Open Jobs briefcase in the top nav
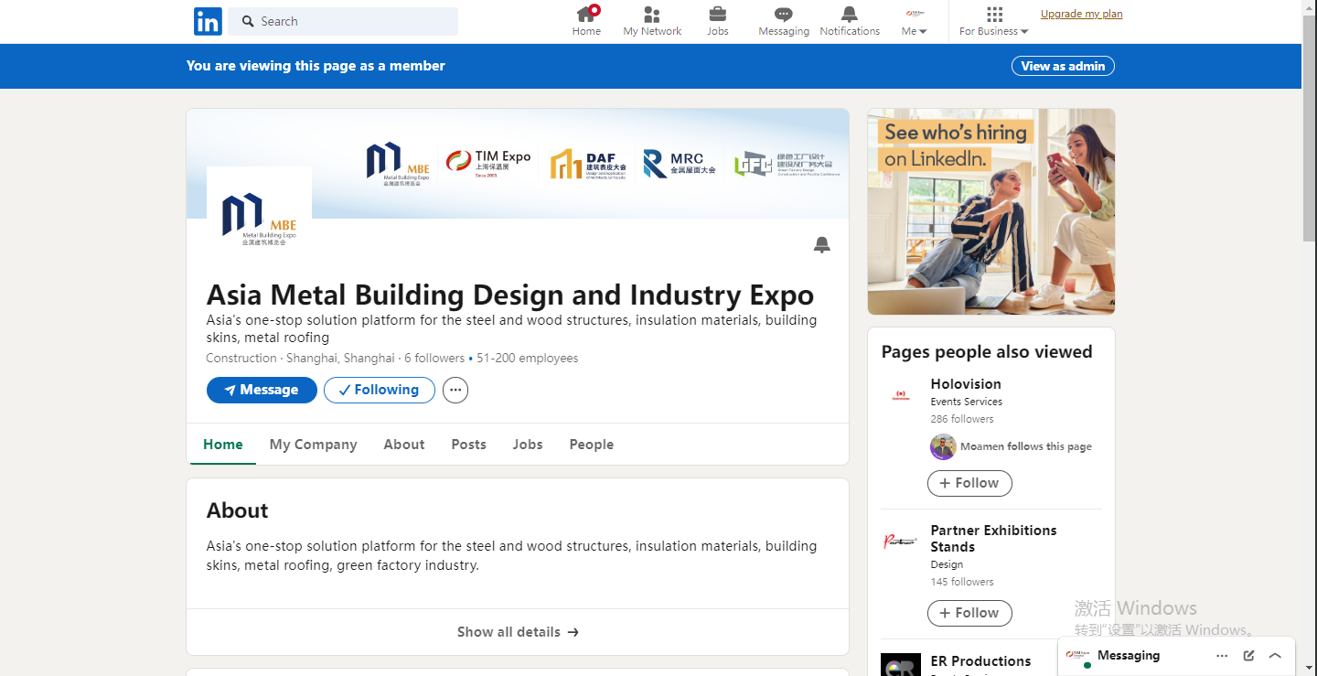 pos(718,21)
